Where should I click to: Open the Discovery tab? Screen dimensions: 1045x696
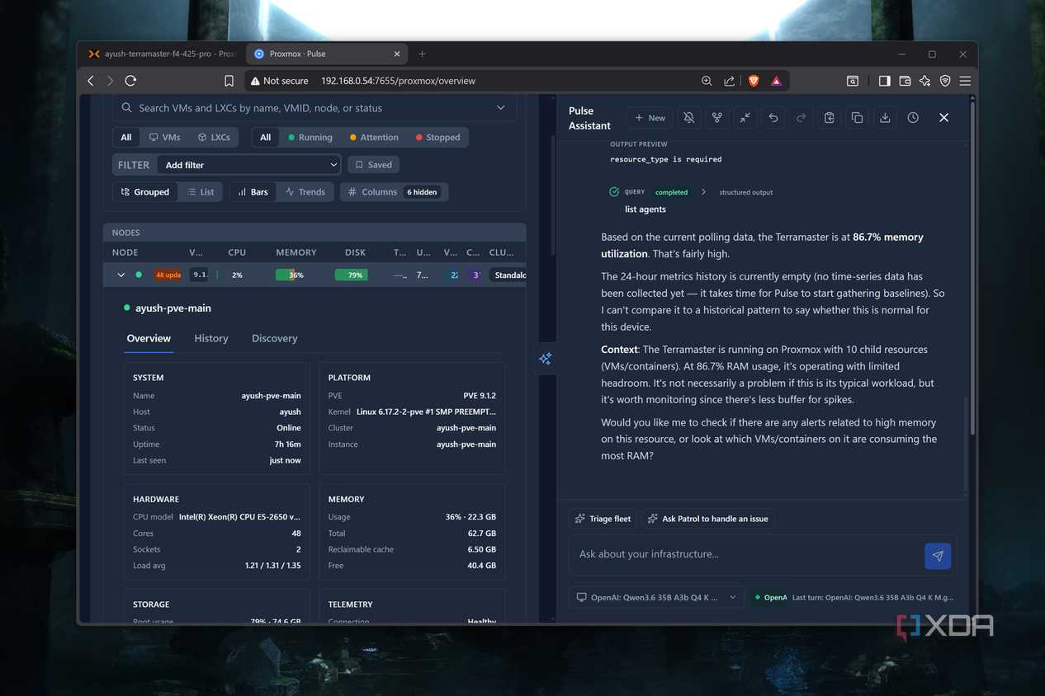(275, 338)
